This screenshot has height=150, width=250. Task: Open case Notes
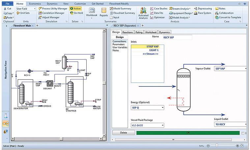[x=220, y=9]
